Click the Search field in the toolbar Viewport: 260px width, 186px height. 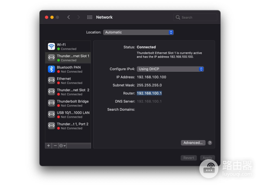point(195,17)
